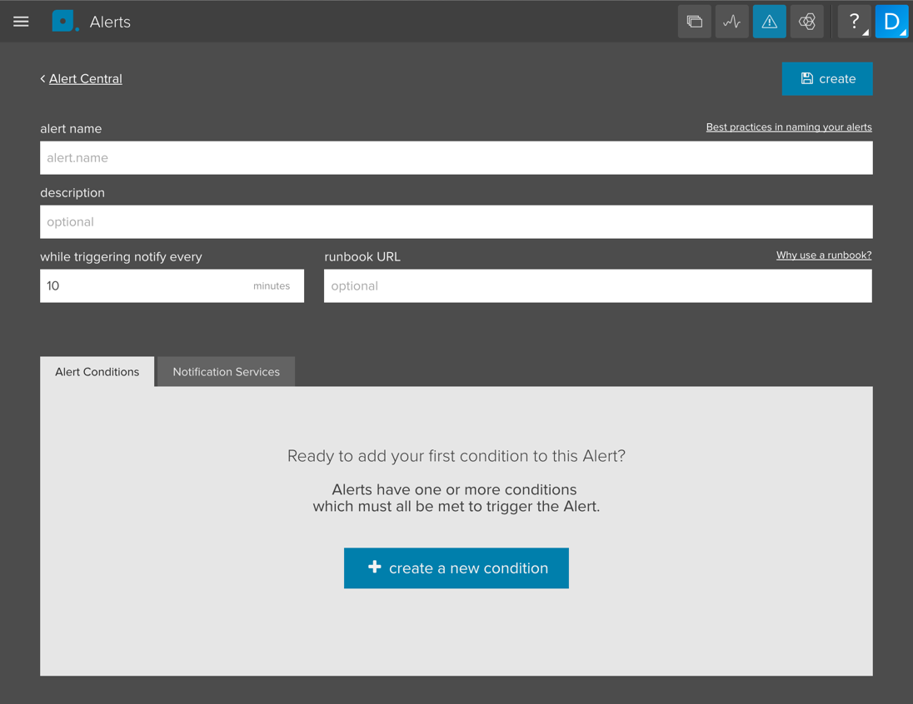
Task: Open the hamburger navigation menu
Action: click(x=21, y=22)
